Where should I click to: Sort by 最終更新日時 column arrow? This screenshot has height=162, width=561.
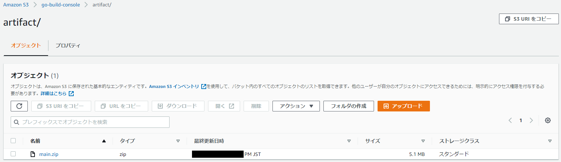coord(349,141)
